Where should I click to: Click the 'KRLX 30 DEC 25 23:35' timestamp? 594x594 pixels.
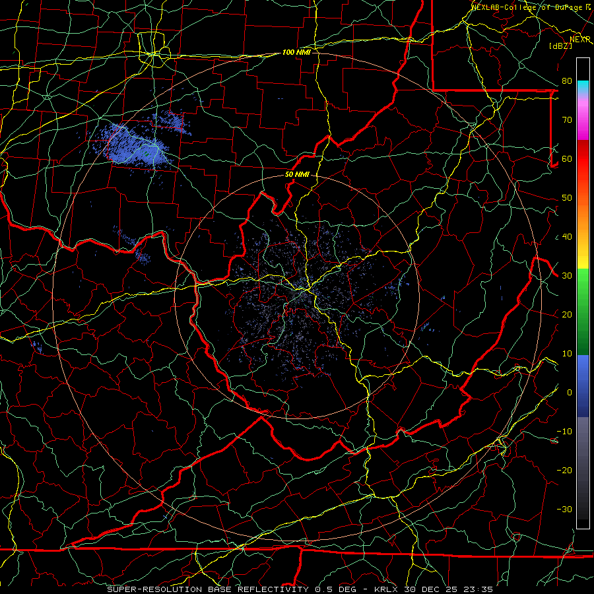[434, 589]
